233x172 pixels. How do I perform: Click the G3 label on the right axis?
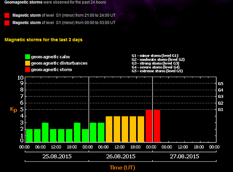(221, 96)
